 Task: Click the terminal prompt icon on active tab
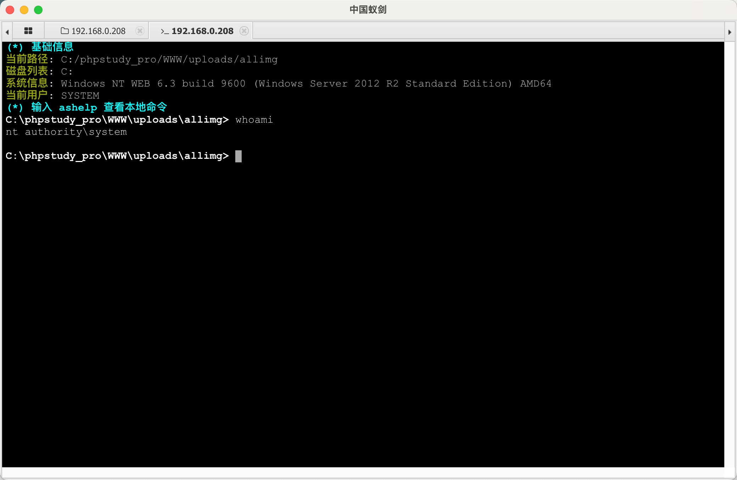(x=164, y=31)
